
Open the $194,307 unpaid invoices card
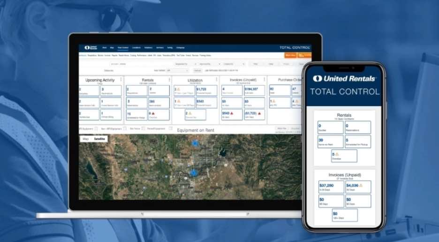point(255,91)
